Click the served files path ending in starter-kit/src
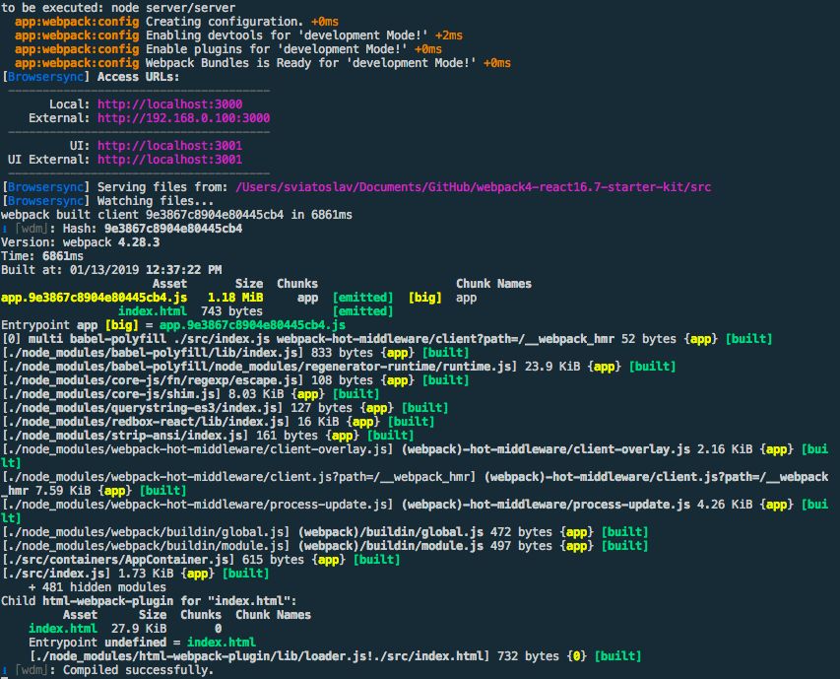The height and width of the screenshot is (679, 840). (x=474, y=187)
